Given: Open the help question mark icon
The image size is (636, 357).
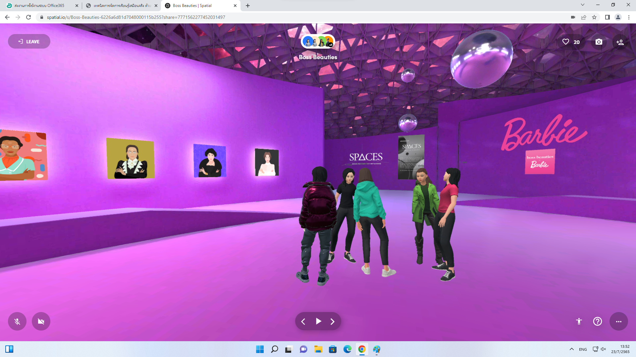Looking at the screenshot, I should (x=597, y=321).
